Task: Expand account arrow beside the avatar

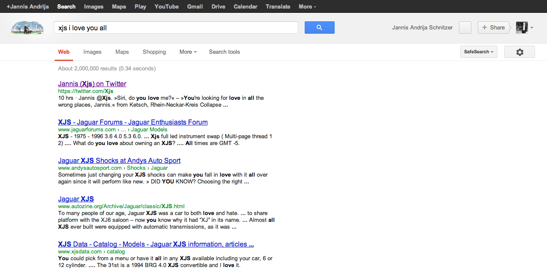Action: click(532, 28)
